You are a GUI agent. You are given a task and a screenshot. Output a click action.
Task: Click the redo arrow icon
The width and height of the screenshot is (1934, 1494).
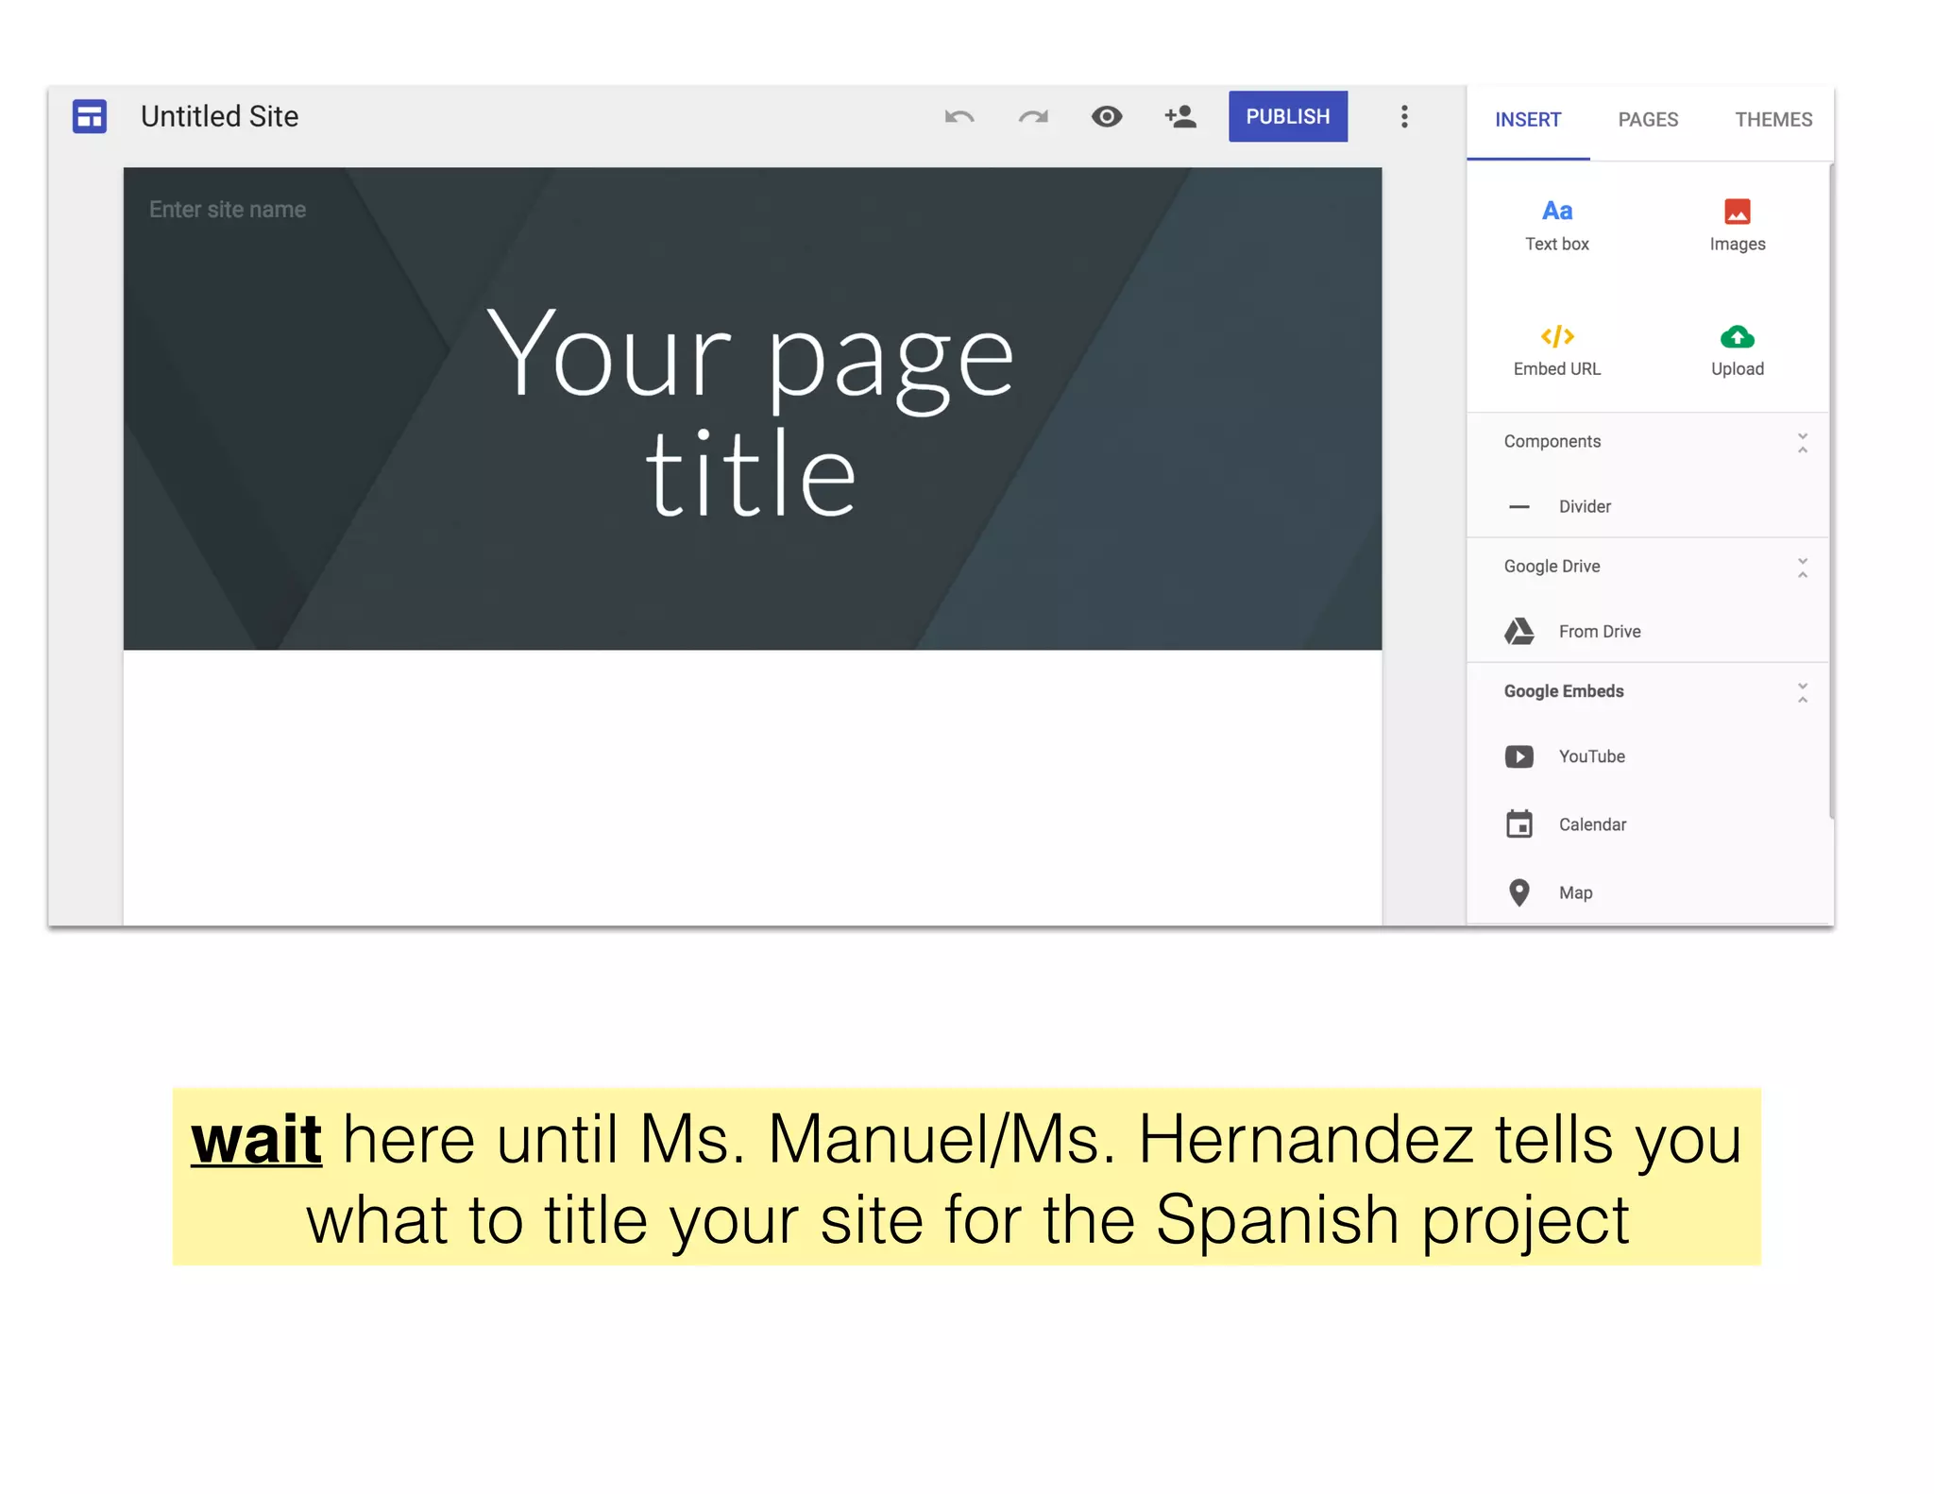[1033, 116]
